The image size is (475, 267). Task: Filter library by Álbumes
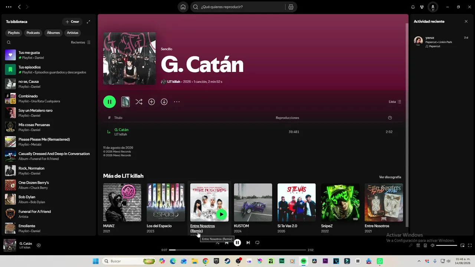pos(53,33)
